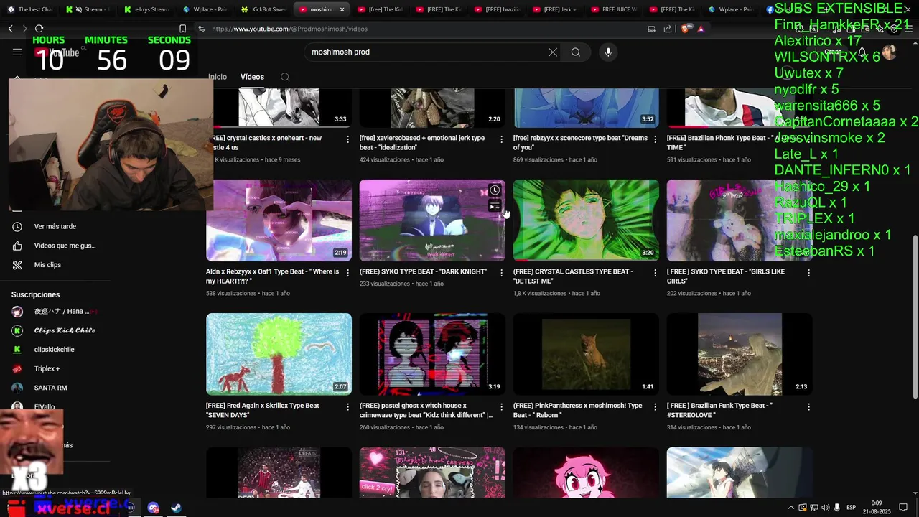Open the YouTube hamburger guide menu

[x=17, y=52]
